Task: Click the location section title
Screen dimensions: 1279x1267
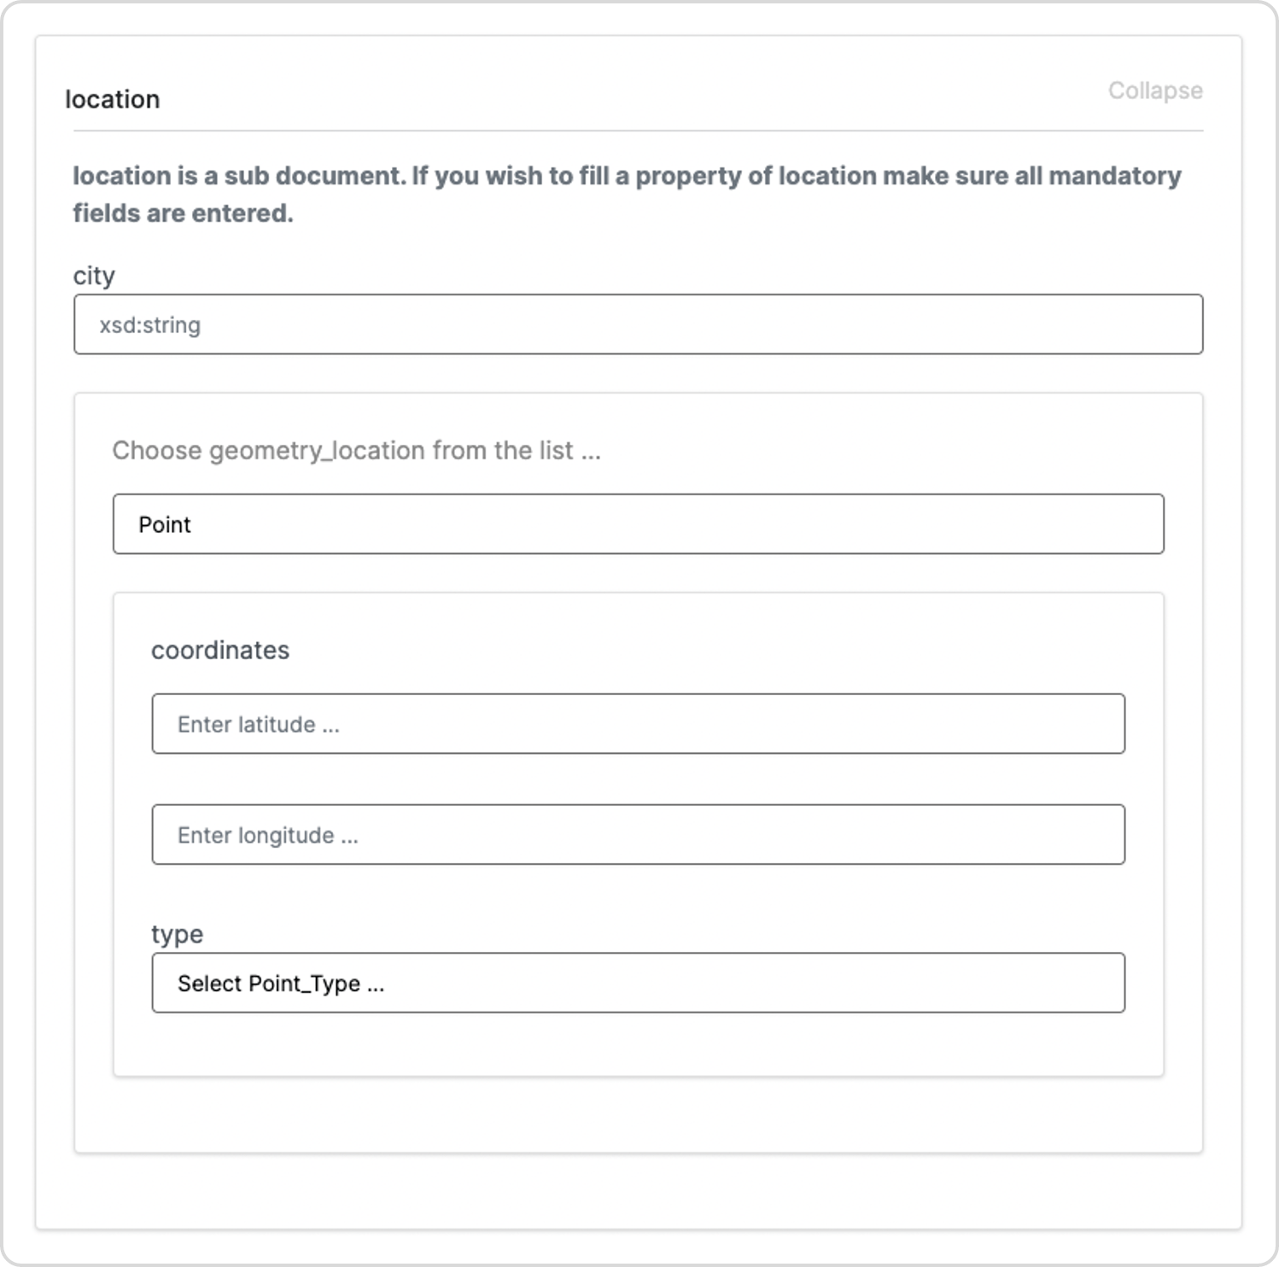Action: click(113, 99)
